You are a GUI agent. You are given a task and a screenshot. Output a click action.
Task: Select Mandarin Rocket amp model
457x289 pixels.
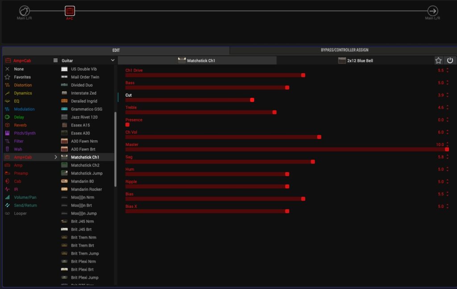pyautogui.click(x=86, y=189)
